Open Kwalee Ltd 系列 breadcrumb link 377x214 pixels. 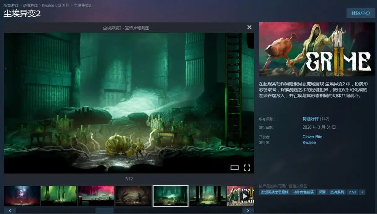(x=56, y=5)
